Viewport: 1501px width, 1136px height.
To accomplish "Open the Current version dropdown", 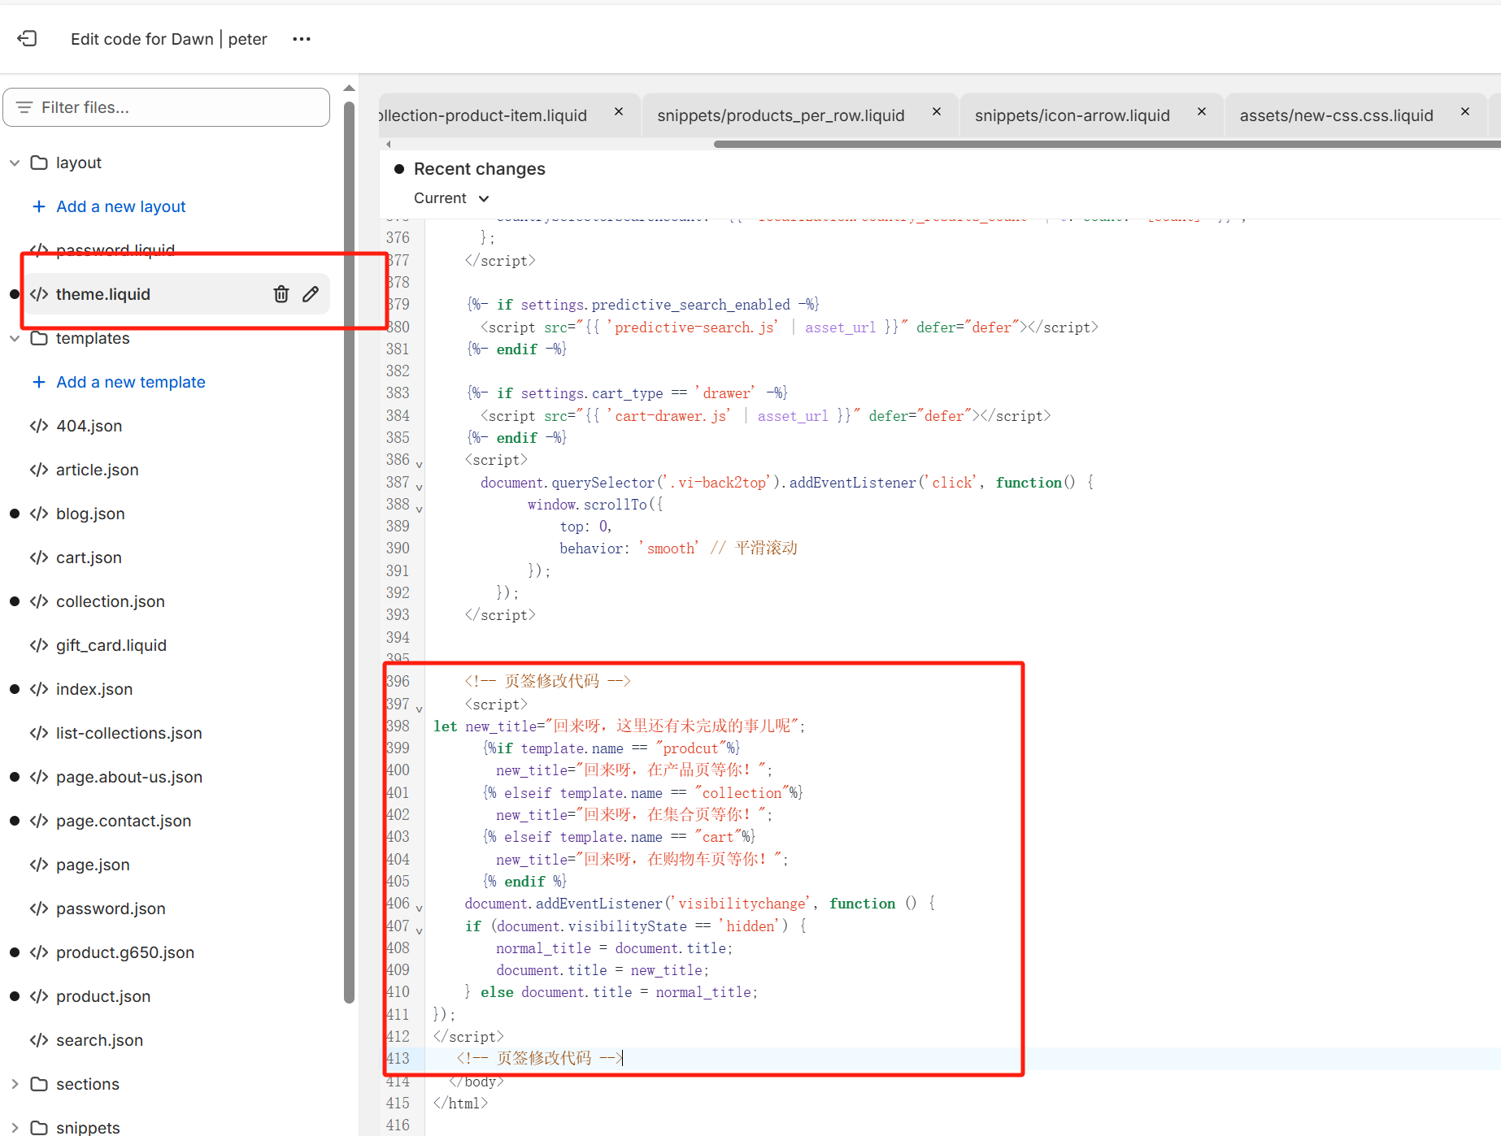I will point(451,198).
